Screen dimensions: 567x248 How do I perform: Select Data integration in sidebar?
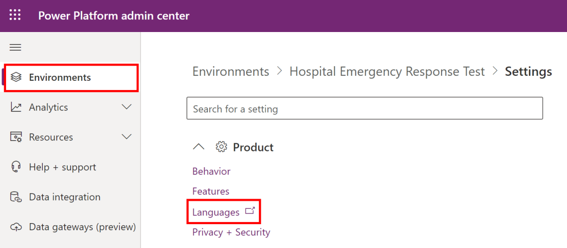point(65,197)
